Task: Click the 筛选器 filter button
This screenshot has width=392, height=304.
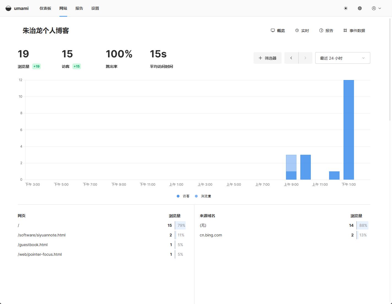Action: click(268, 58)
